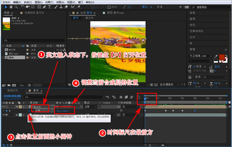The width and height of the screenshot is (232, 147).
Task: Open the 效果和预设 panel
Action: tap(196, 31)
